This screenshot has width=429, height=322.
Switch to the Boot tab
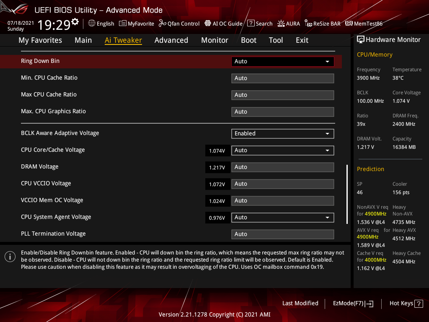pos(248,40)
